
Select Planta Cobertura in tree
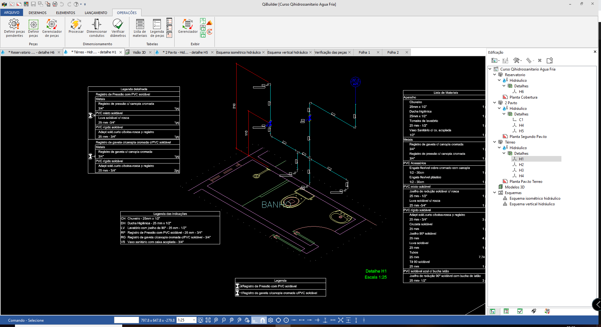[523, 97]
